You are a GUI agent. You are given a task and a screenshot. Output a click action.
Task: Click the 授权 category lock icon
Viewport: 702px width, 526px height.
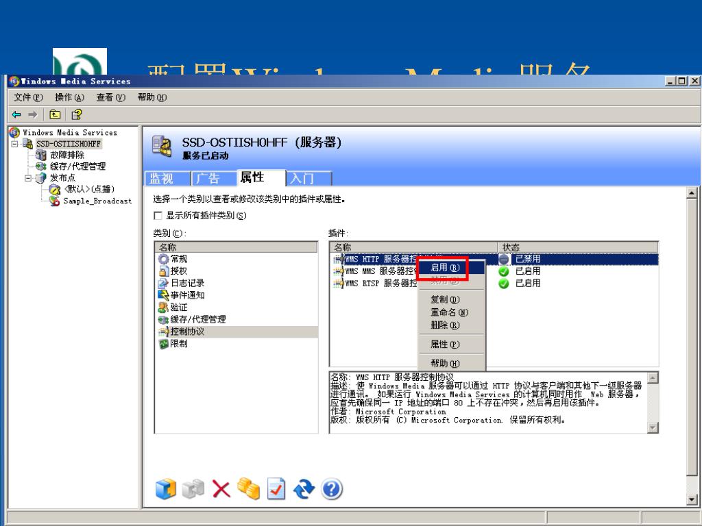163,271
